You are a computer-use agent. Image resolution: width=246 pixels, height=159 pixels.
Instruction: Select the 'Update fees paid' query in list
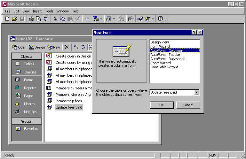[x=65, y=107]
